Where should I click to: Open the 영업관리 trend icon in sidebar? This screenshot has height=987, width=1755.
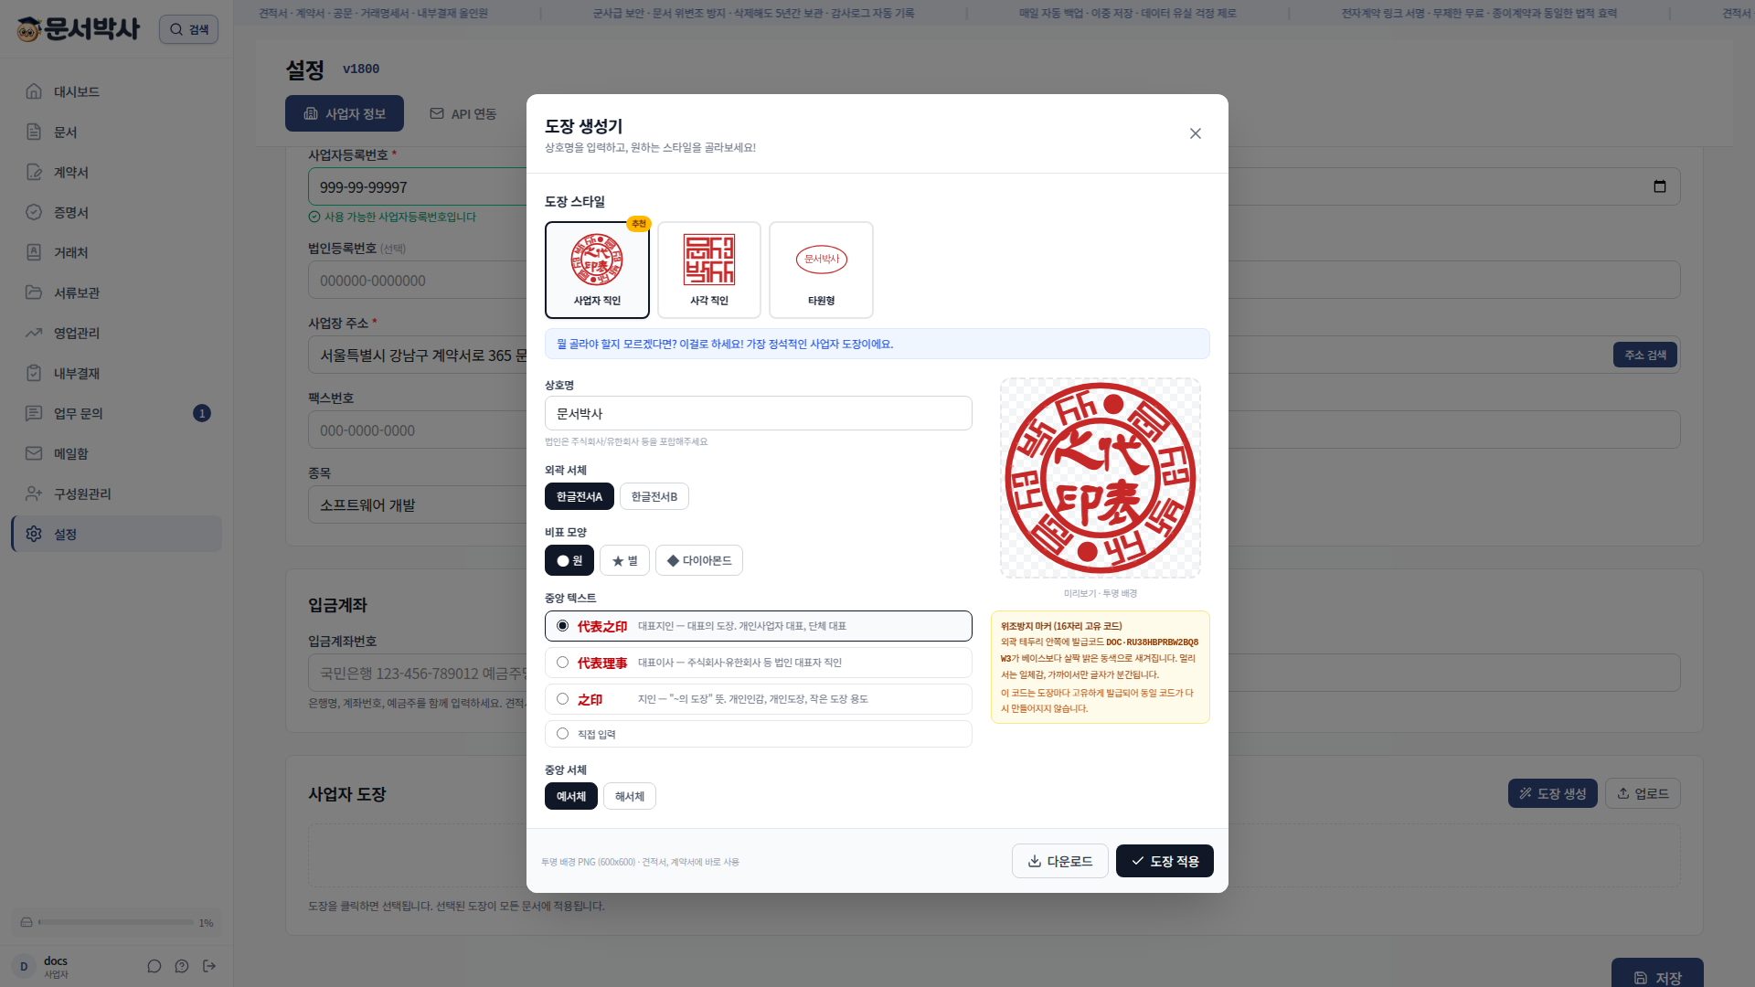34,333
